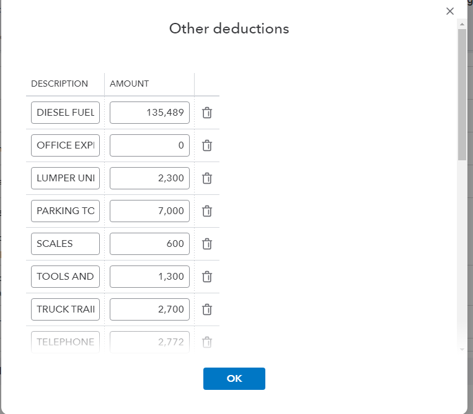Click the DIESEL FUEL description field
473x414 pixels.
pos(65,113)
